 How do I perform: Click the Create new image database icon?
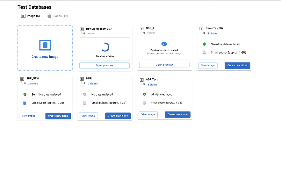45,45
